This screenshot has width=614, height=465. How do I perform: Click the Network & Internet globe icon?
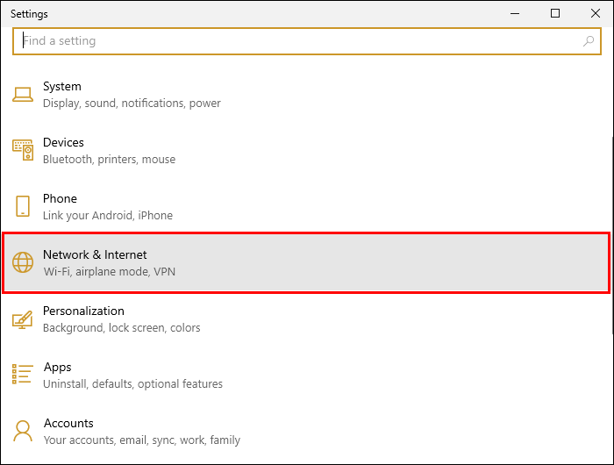click(23, 262)
